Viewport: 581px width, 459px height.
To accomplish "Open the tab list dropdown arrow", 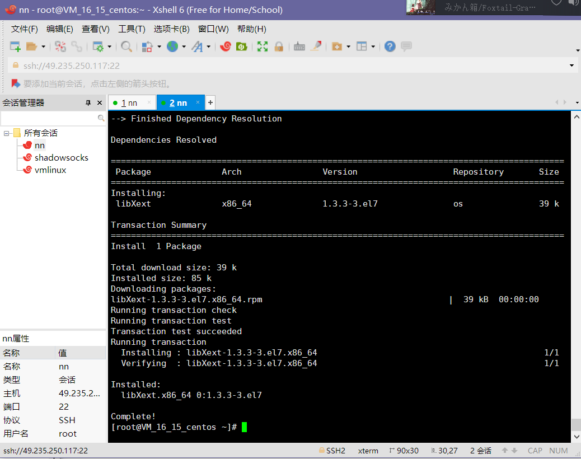I will tap(577, 102).
